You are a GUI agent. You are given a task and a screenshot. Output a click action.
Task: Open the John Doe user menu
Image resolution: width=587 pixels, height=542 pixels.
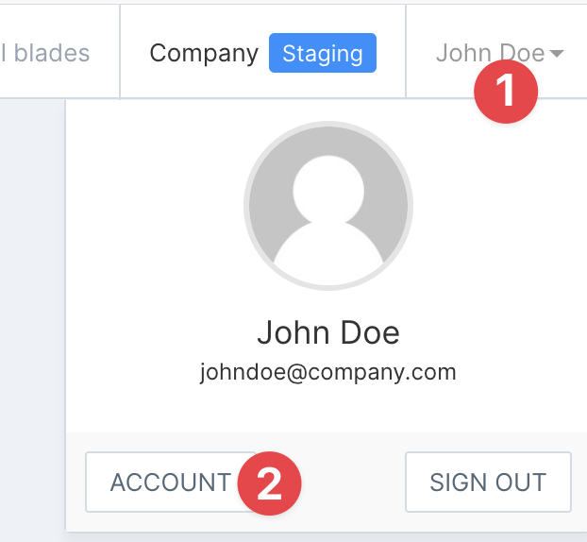point(490,53)
